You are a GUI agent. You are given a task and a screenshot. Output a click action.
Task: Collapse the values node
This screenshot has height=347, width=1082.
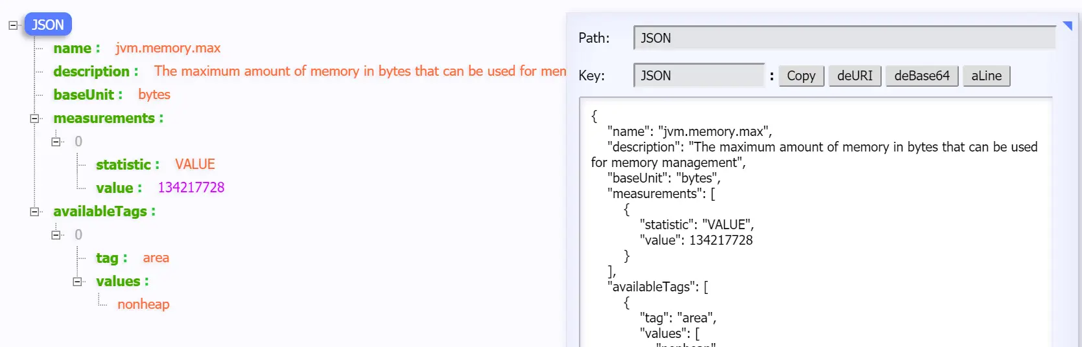[77, 282]
